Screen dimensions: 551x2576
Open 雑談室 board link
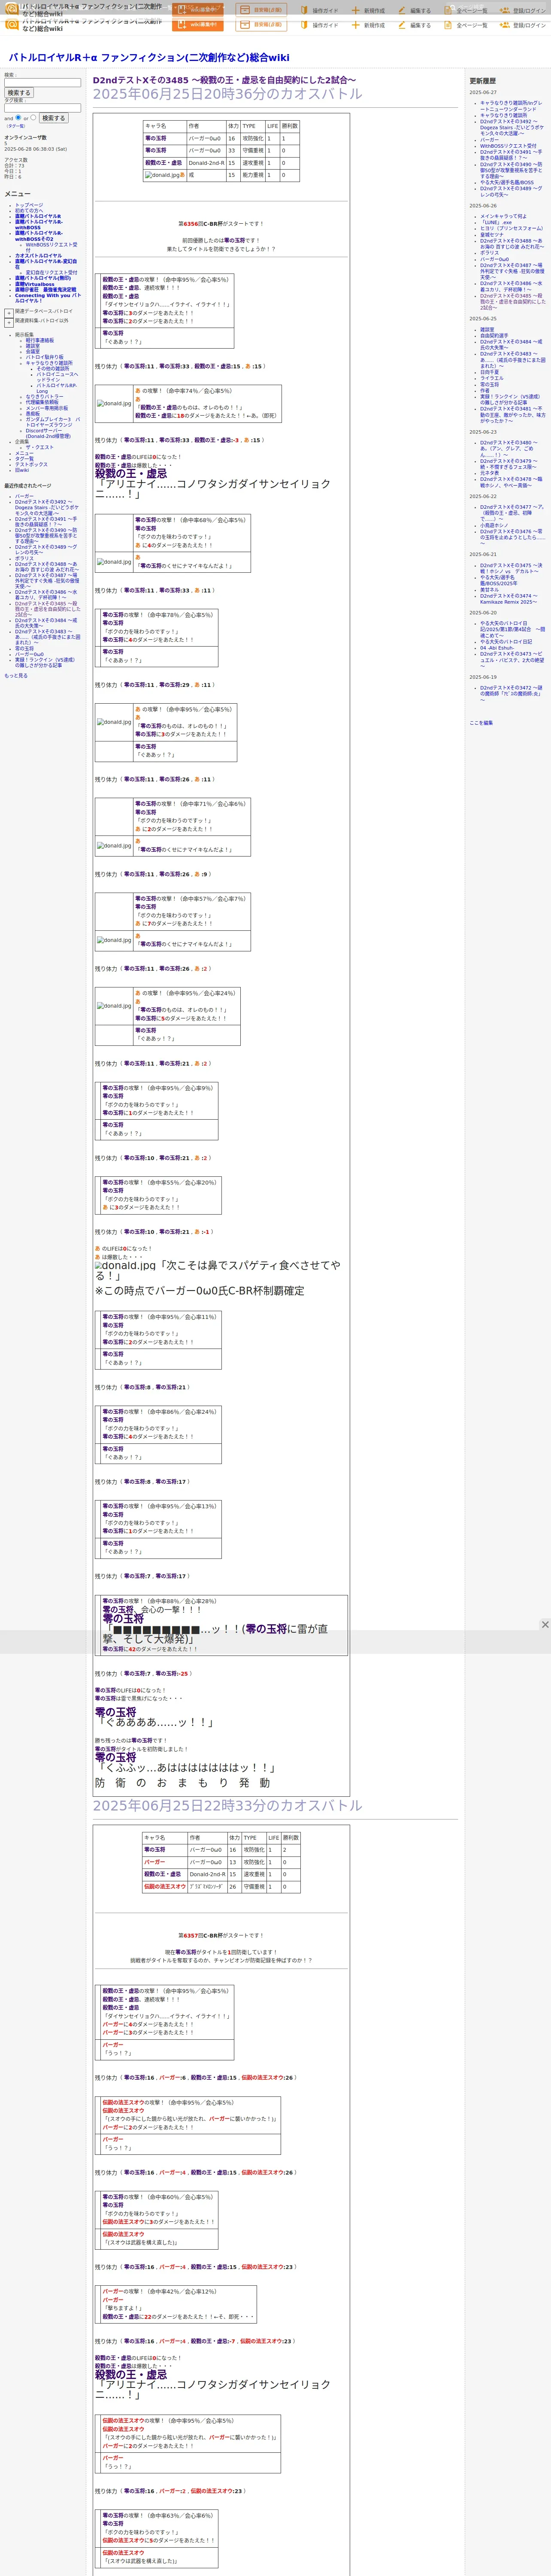coord(33,346)
